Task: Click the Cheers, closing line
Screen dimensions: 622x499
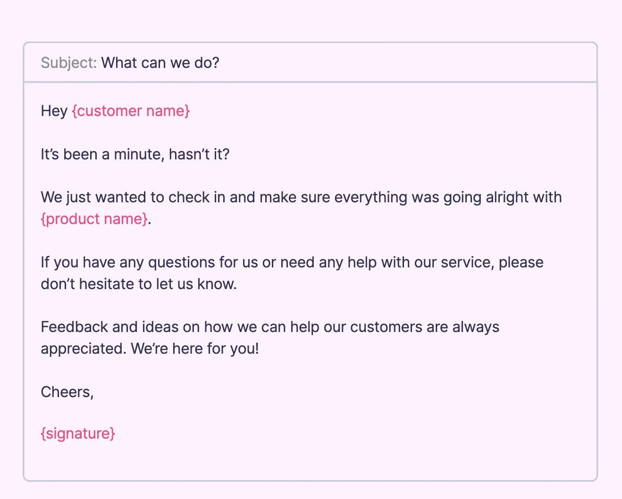Action: coord(67,392)
